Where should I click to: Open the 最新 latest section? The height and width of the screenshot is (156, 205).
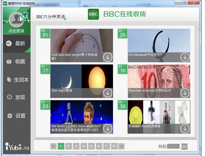tap(17, 44)
